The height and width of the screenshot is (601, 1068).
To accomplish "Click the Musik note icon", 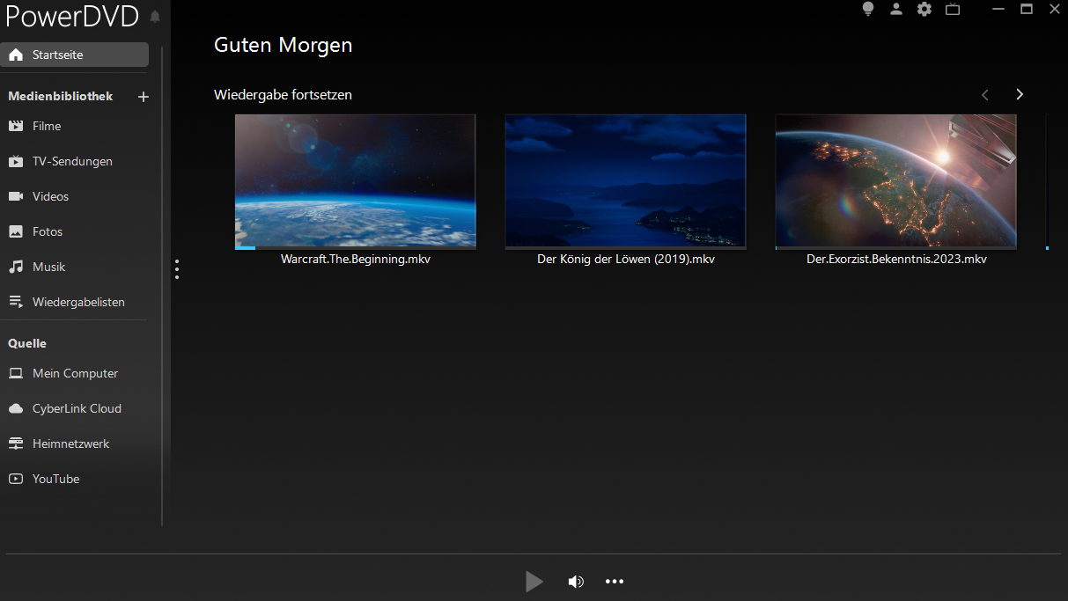I will 16,267.
